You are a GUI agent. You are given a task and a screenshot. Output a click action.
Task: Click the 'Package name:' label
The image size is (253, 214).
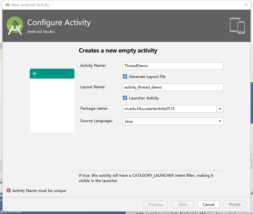94,108
